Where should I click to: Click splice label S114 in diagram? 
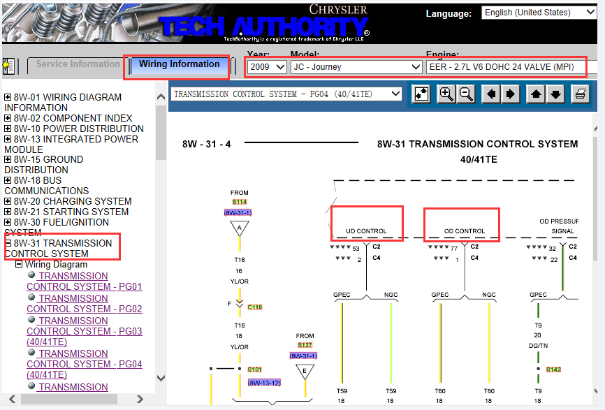(240, 202)
